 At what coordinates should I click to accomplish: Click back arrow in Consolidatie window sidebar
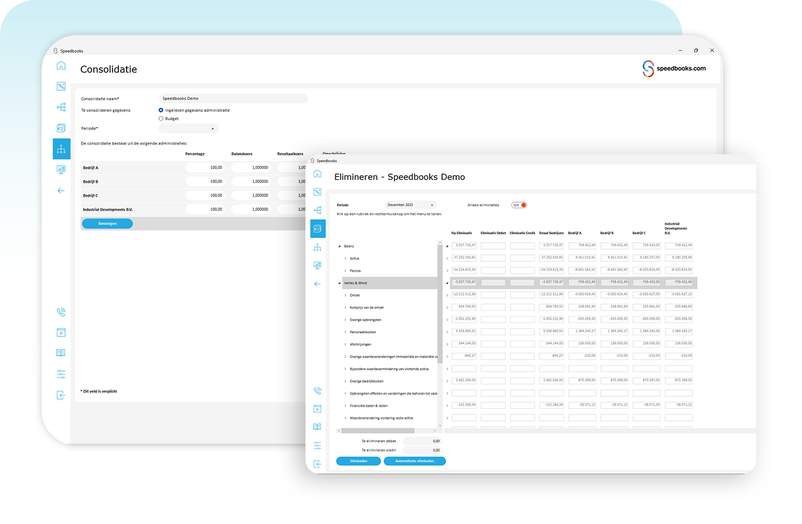pos(61,190)
